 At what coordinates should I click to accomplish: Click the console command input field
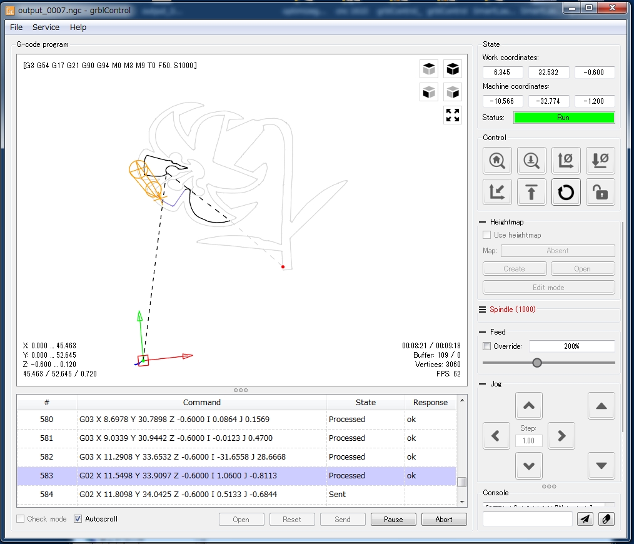[x=528, y=519]
